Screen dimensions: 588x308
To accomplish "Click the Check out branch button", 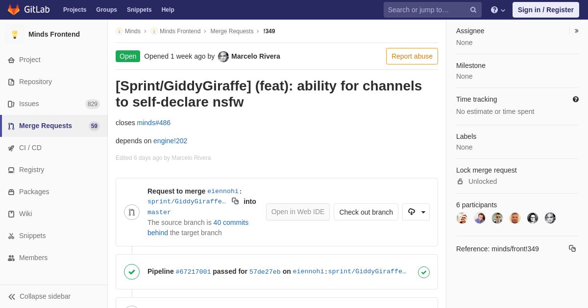I will (x=366, y=212).
